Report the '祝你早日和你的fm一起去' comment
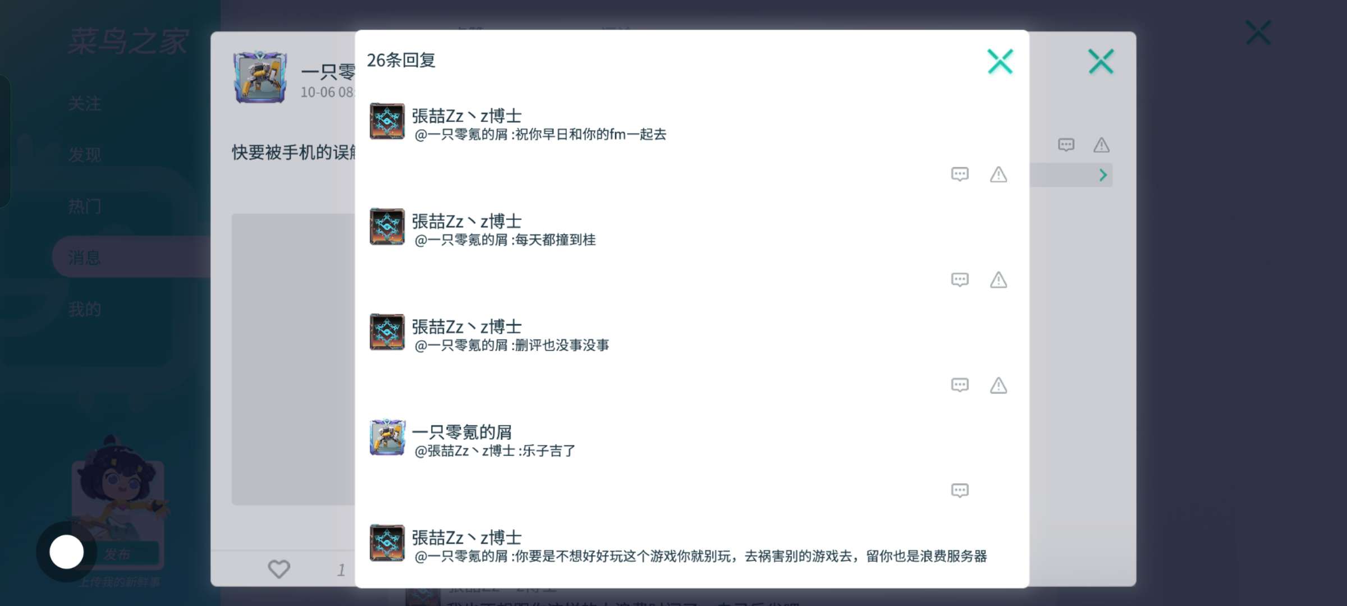 coord(998,175)
